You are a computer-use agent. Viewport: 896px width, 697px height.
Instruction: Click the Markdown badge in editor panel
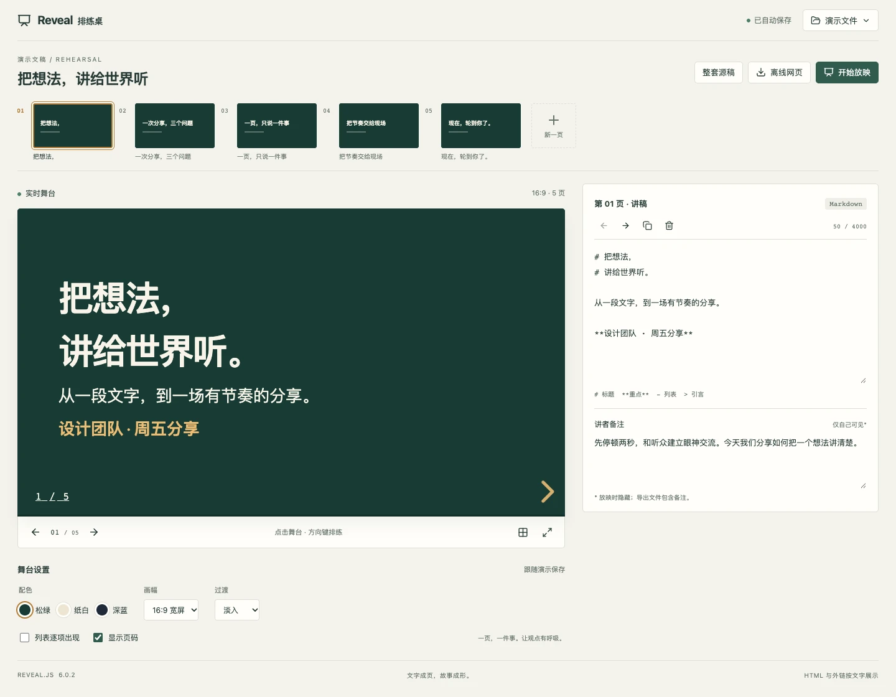click(x=846, y=204)
